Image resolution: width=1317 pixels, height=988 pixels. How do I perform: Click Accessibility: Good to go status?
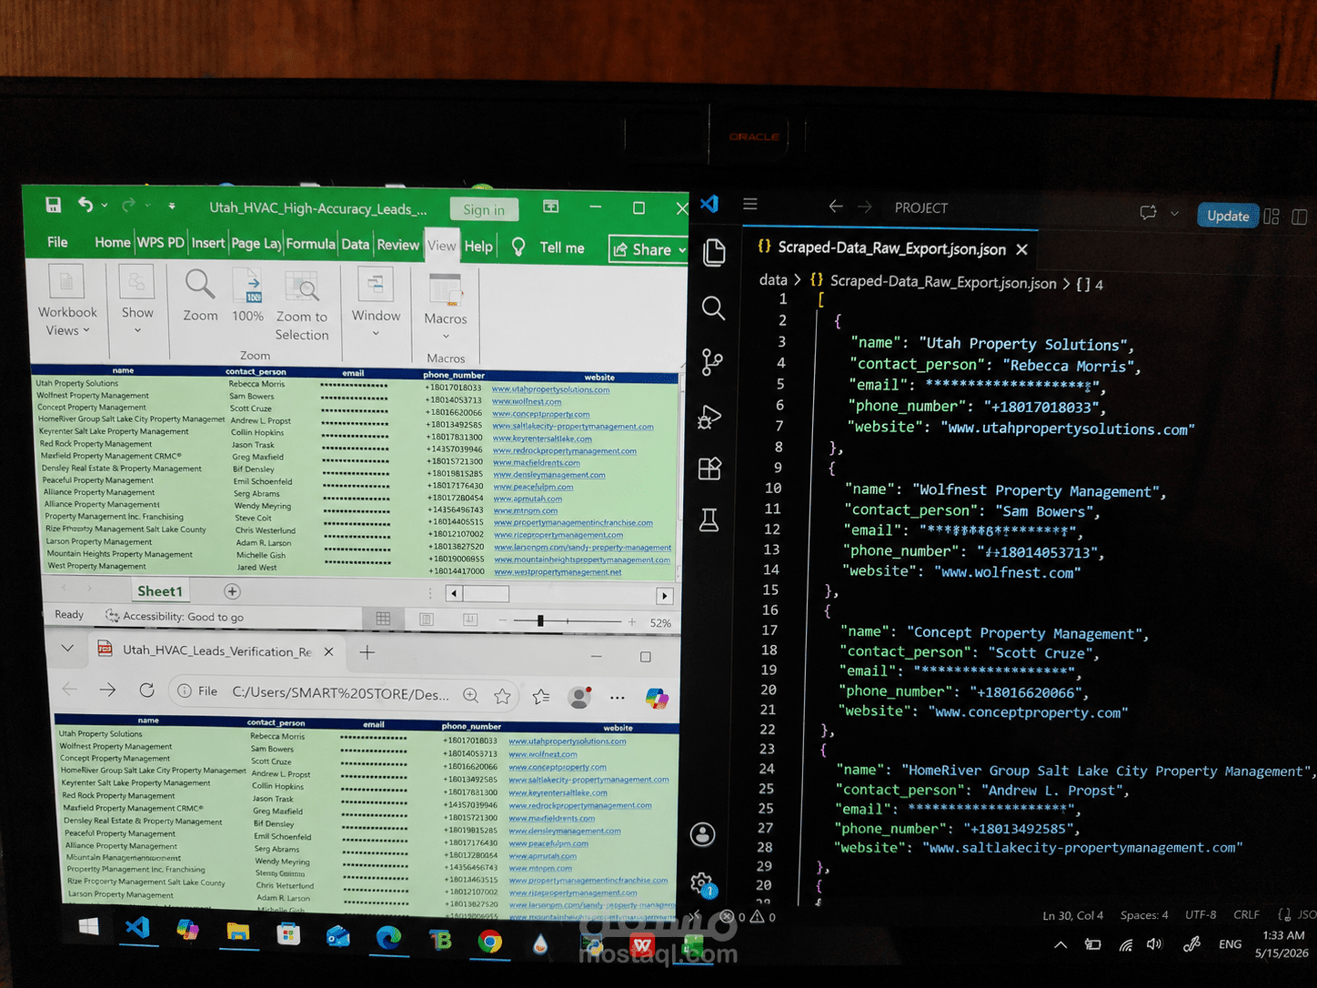pos(176,617)
